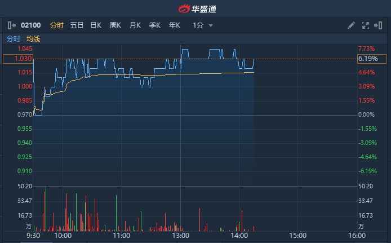The height and width of the screenshot is (243, 391).
Task: Click the highlighted 1.030 price label
Action: click(18, 59)
